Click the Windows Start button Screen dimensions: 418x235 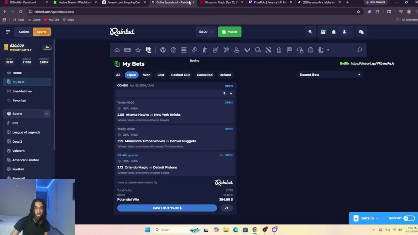(x=148, y=230)
